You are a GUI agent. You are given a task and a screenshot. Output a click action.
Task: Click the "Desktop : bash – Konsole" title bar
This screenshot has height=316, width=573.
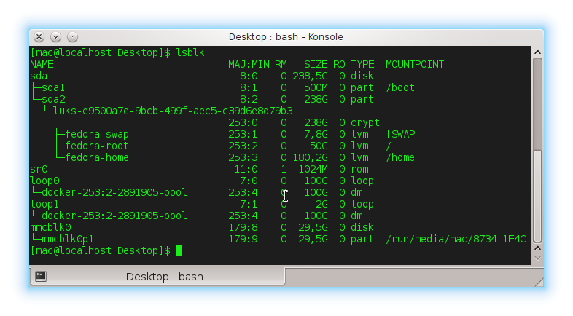(286, 36)
